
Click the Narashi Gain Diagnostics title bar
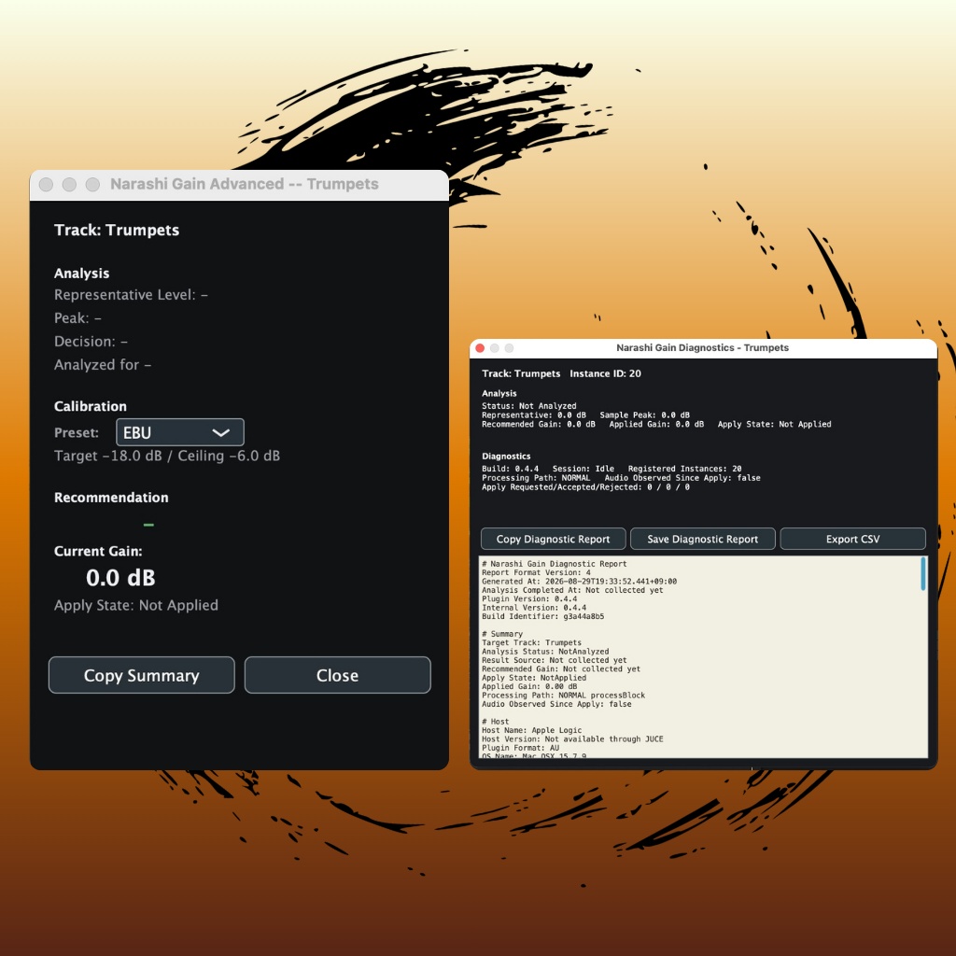[702, 348]
